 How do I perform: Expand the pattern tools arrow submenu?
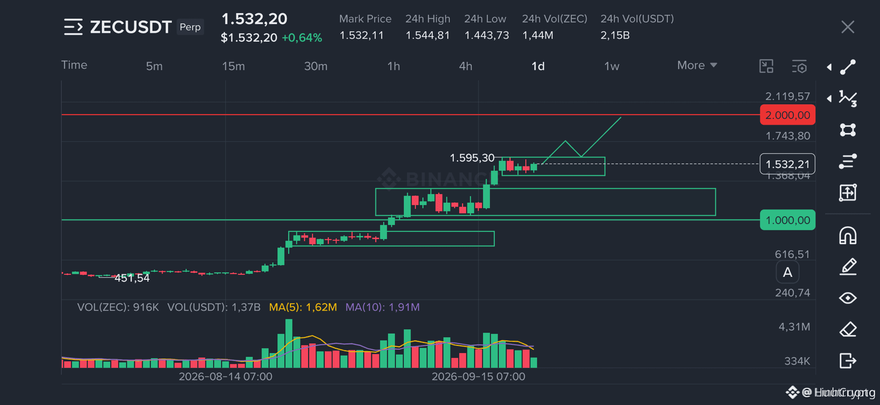[829, 98]
